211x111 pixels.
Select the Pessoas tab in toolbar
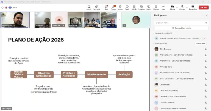[113, 7]
